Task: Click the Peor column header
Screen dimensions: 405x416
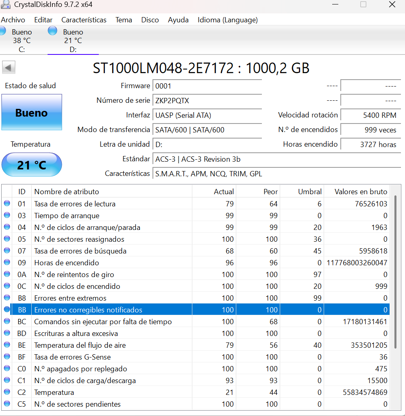Action: coord(258,192)
